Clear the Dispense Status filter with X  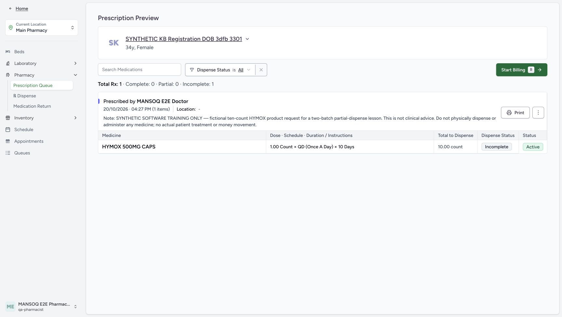tap(261, 70)
